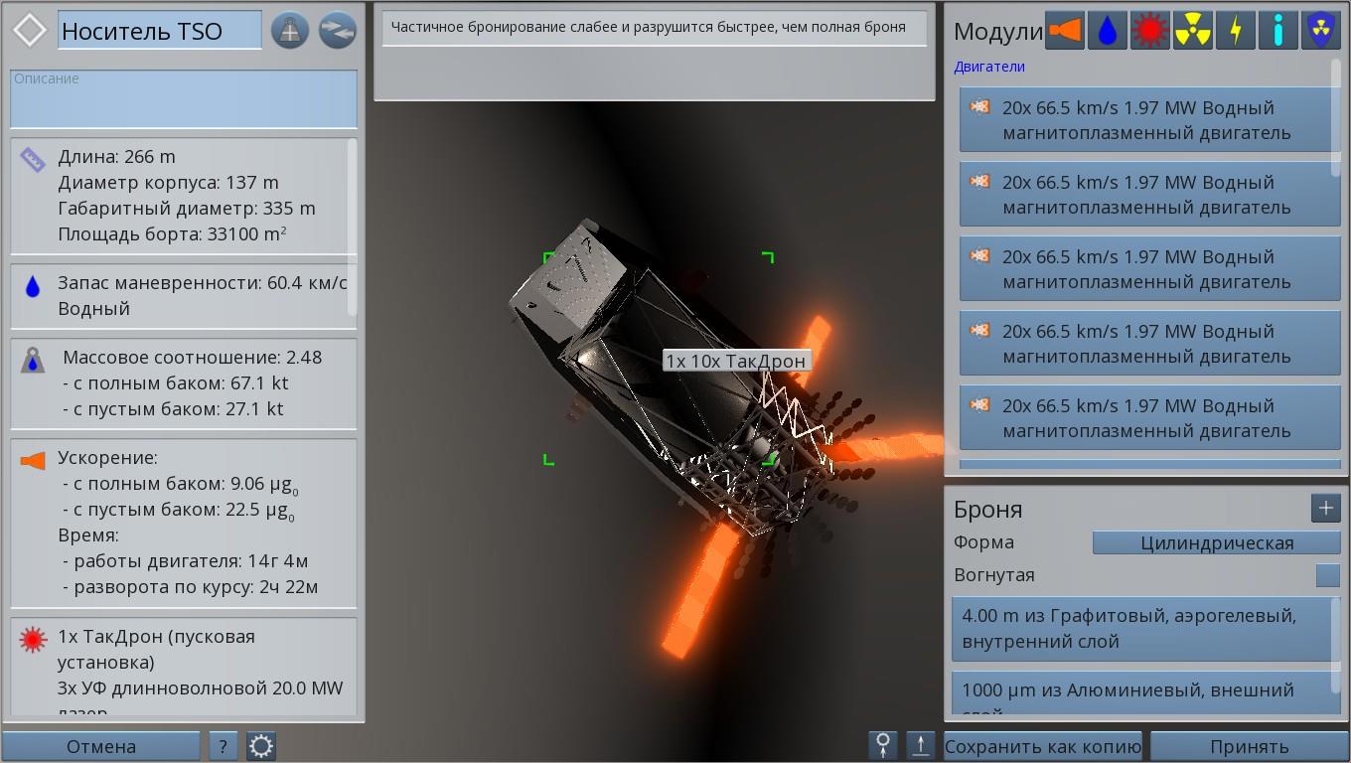Click the radiation shield module icon

(1320, 31)
